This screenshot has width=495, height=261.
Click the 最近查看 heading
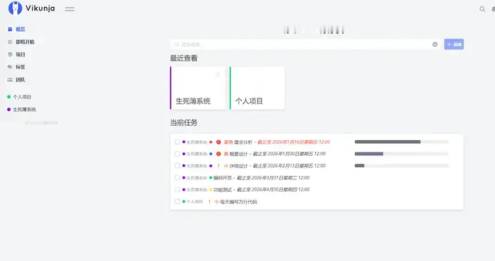(184, 58)
